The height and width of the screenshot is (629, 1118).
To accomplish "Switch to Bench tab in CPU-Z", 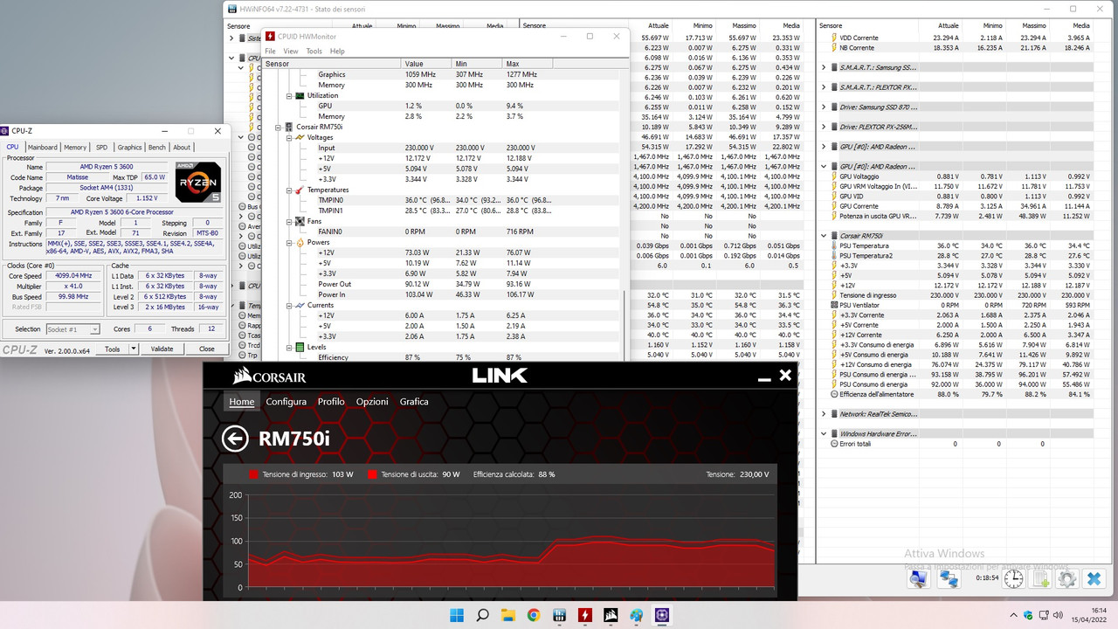I will point(157,148).
